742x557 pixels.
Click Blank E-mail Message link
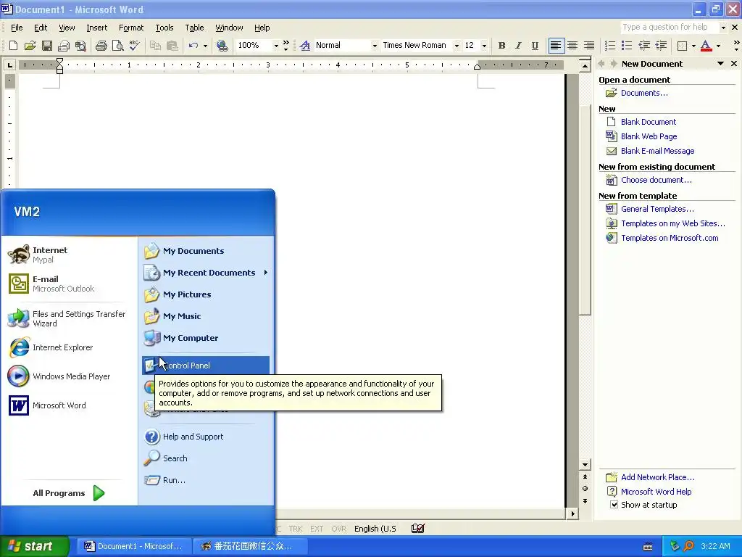[x=657, y=151]
